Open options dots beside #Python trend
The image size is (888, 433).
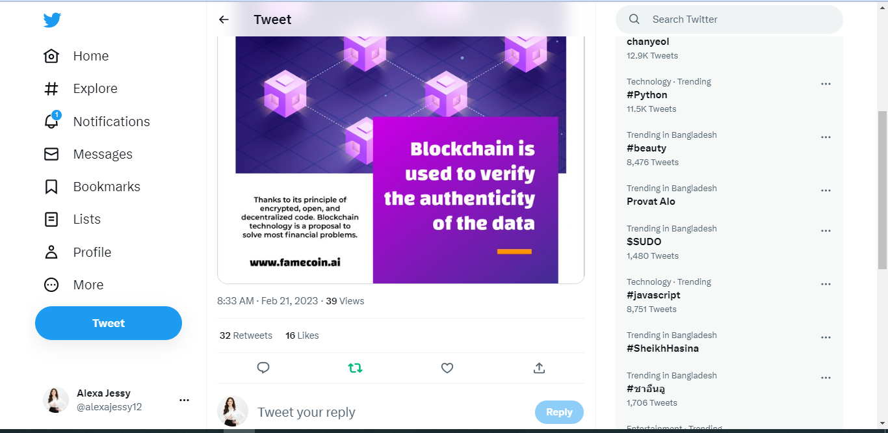826,84
